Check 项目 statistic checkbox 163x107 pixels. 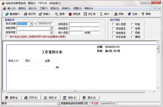pyautogui.click(x=133, y=33)
